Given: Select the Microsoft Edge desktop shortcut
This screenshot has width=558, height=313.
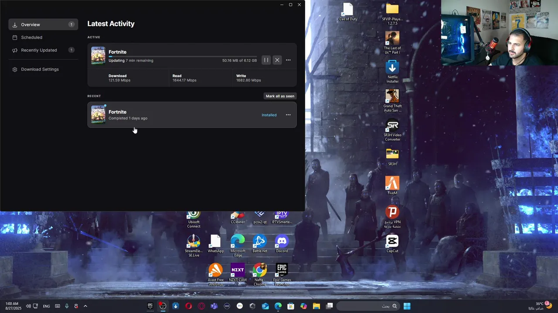Looking at the screenshot, I should [238, 246].
